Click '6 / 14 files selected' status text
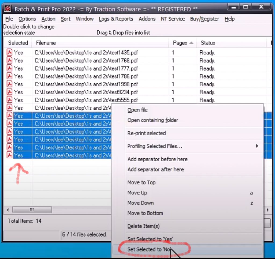The height and width of the screenshot is (259, 275). [84, 234]
